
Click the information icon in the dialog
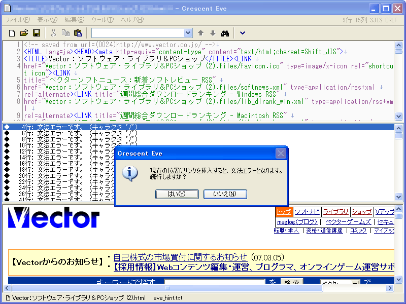(x=130, y=173)
